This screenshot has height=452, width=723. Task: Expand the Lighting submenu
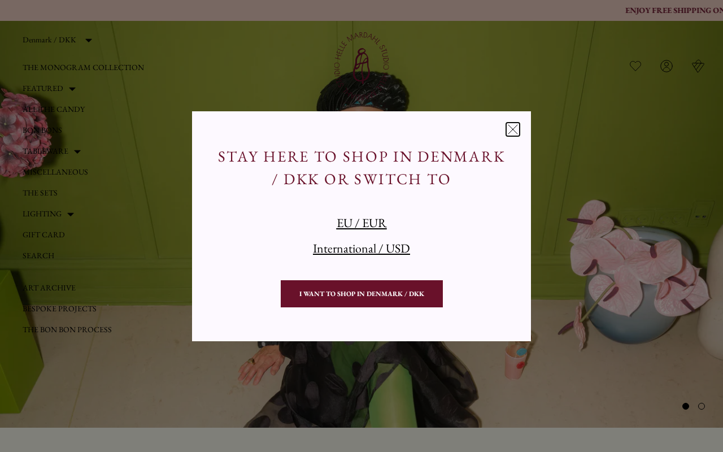[x=71, y=214]
